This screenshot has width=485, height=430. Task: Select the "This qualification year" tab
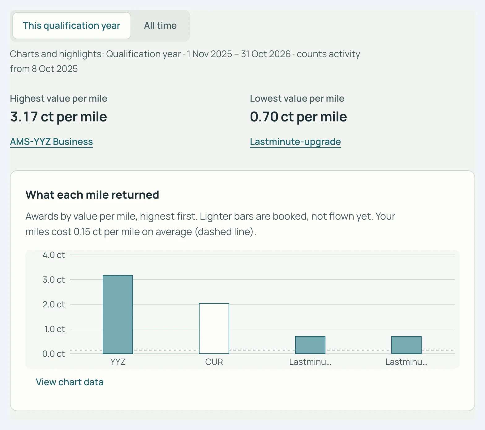[x=72, y=26]
